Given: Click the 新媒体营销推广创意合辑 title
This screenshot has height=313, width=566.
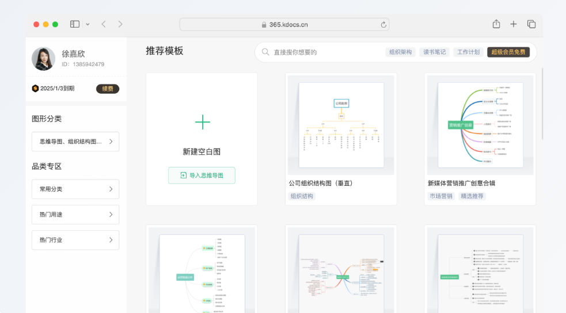Looking at the screenshot, I should point(461,183).
